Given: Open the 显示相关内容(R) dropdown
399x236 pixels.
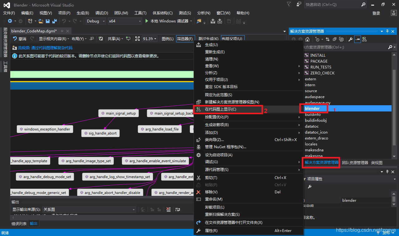Looking at the screenshot, I should (54, 39).
